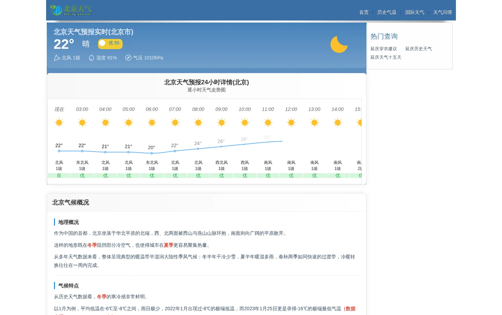Click the 东北风 wind label under 03:00
The height and width of the screenshot is (315, 502).
(82, 162)
